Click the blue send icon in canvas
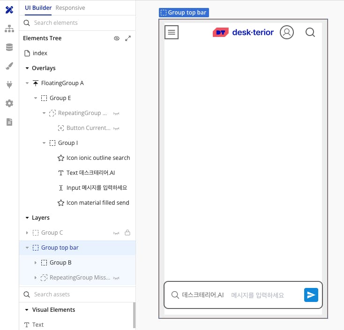 (x=311, y=295)
